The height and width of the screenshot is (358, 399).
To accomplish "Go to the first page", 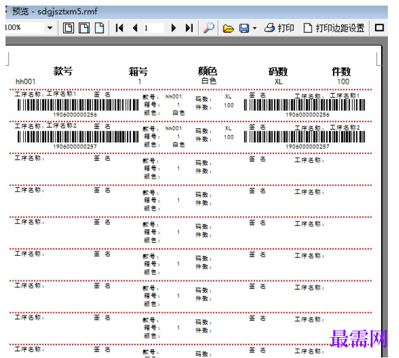I will (x=119, y=28).
